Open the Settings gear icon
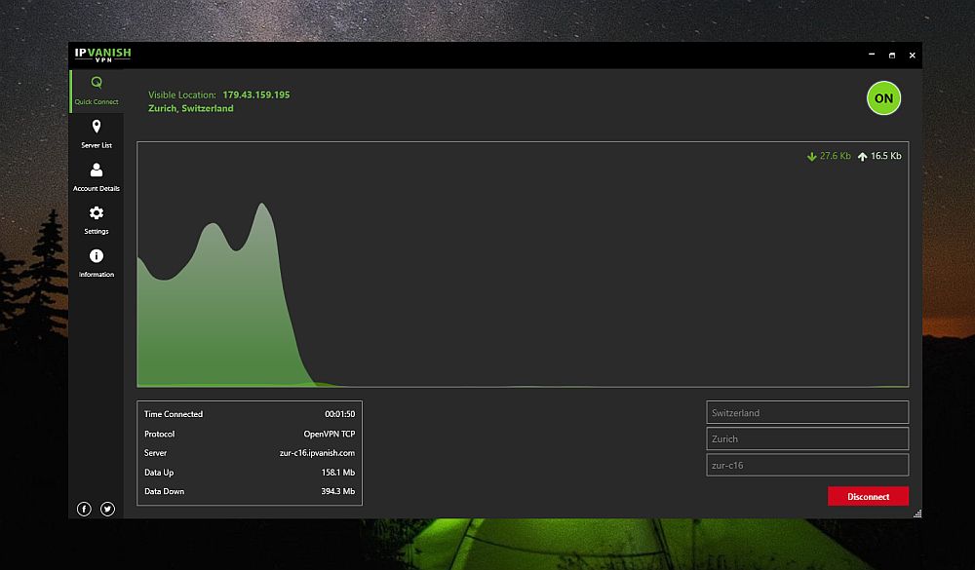 point(97,212)
